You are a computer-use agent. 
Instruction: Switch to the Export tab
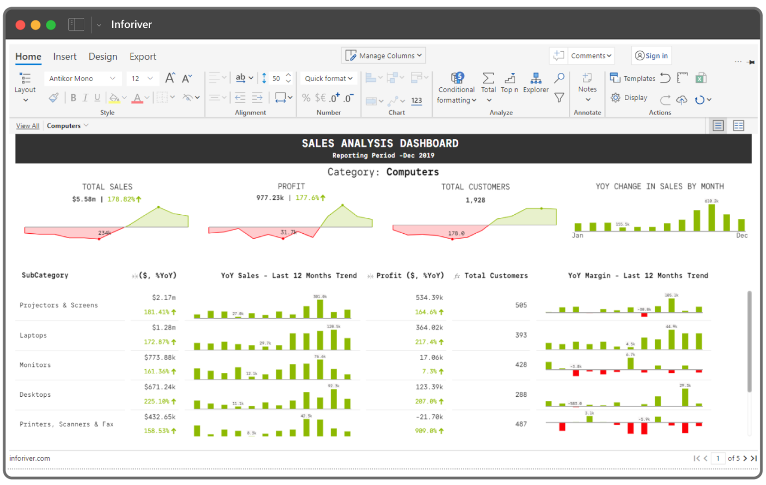pyautogui.click(x=143, y=57)
